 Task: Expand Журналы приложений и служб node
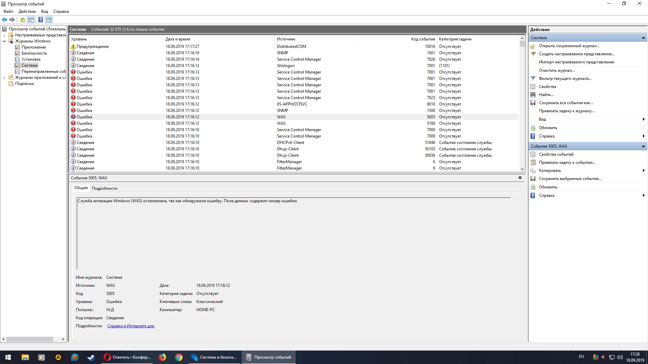tap(4, 78)
